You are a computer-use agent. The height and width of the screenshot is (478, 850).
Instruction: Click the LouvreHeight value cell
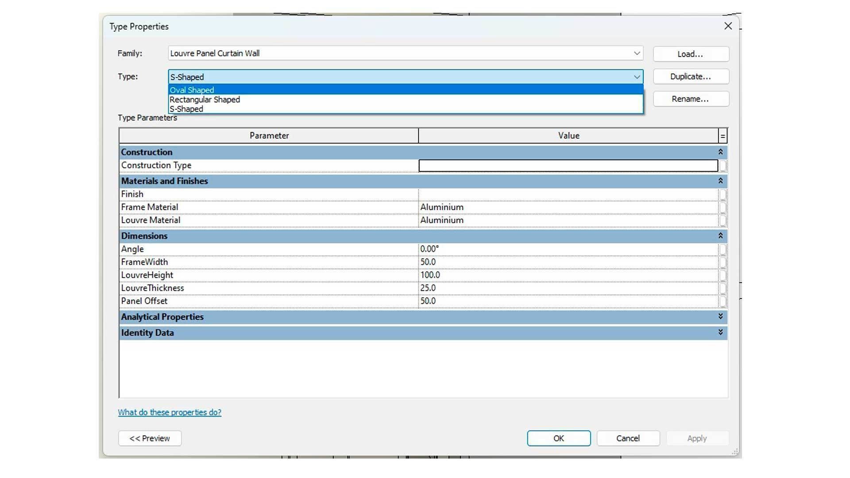pyautogui.click(x=568, y=275)
